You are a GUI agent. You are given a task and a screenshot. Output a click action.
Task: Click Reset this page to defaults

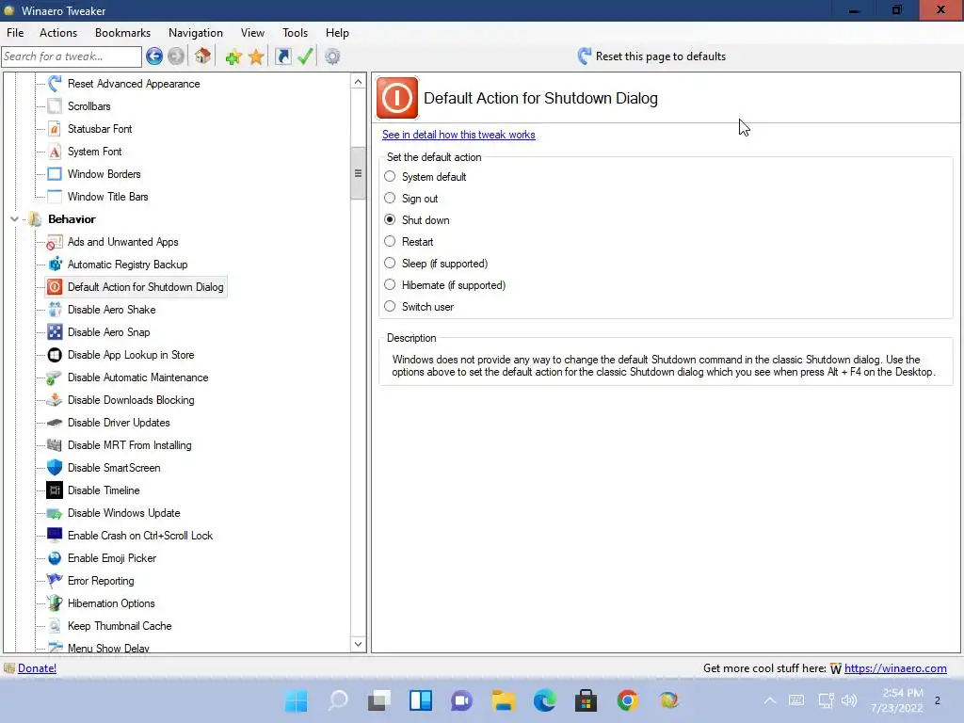click(x=651, y=56)
